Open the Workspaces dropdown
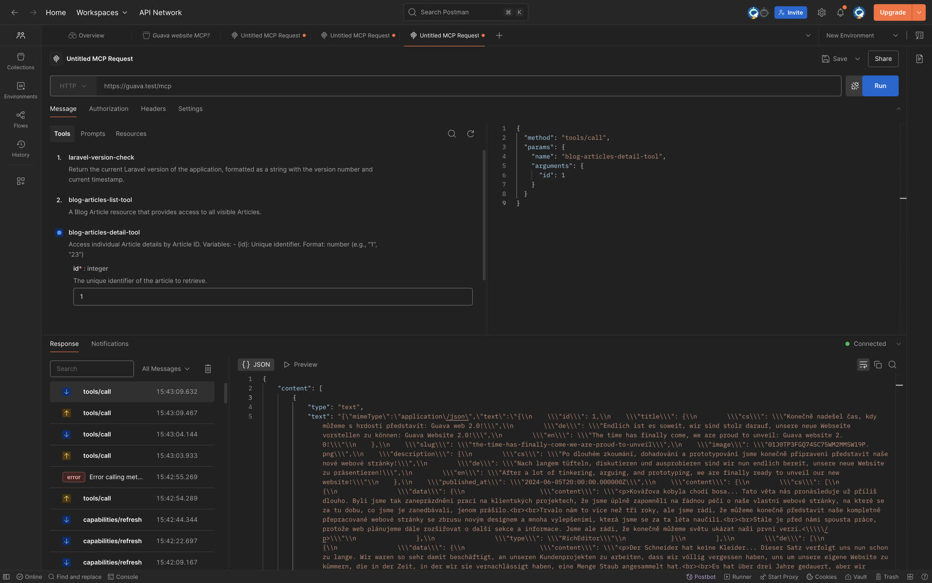Image resolution: width=932 pixels, height=583 pixels. tap(102, 12)
